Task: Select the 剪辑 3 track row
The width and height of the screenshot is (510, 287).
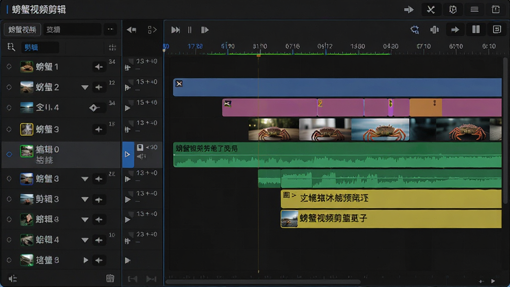Action: [x=61, y=199]
